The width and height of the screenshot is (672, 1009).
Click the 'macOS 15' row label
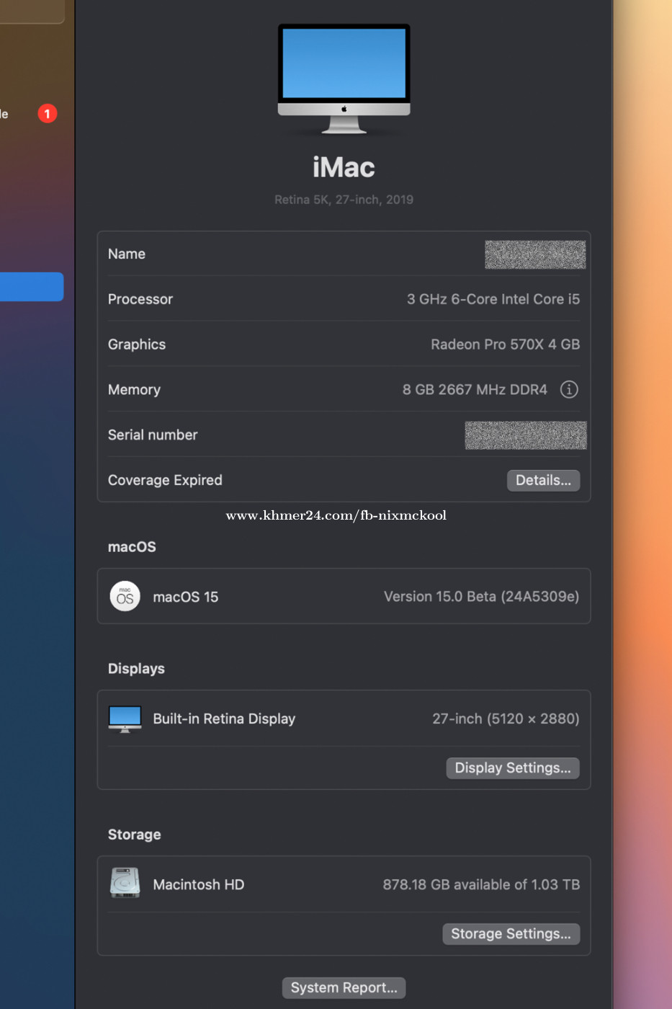[186, 597]
